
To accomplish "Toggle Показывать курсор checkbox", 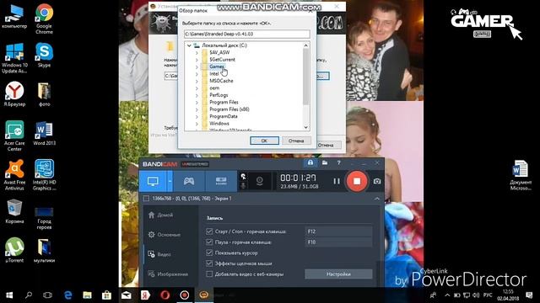I will tap(209, 252).
